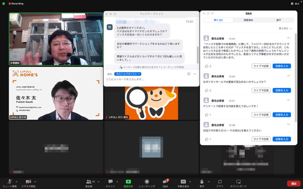Switch to 回答済み tab in Q&A
The height and width of the screenshot is (189, 303).
click(x=248, y=20)
